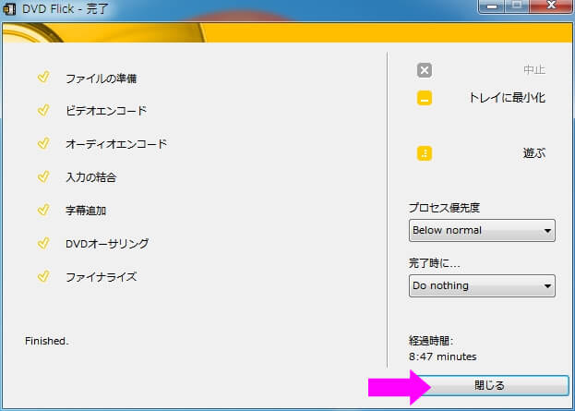Image resolution: width=575 pixels, height=411 pixels.
Task: Open the 完了時に Do nothing dropdown
Action: pos(482,286)
